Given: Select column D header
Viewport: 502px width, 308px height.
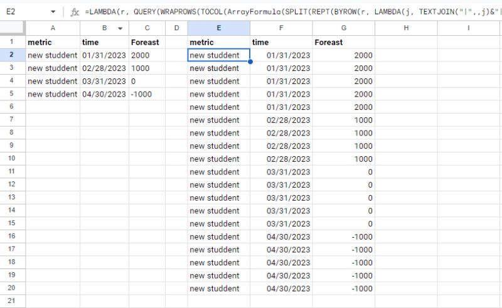Looking at the screenshot, I should coord(176,28).
